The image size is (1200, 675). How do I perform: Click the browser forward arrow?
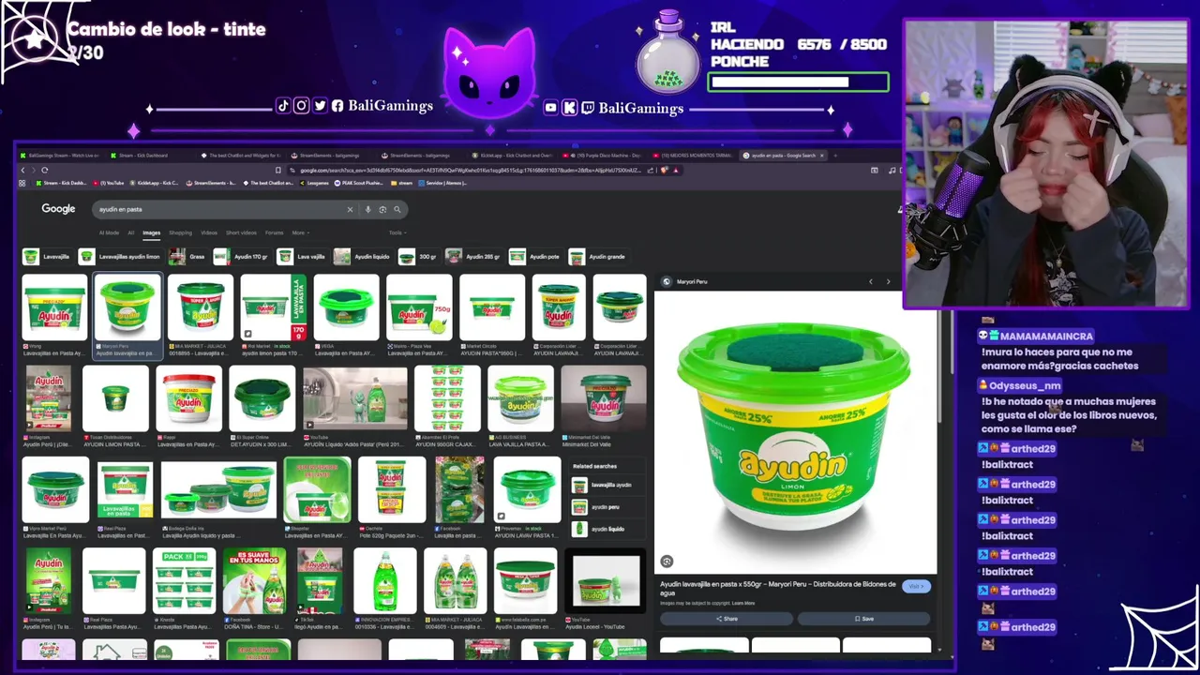[x=33, y=170]
